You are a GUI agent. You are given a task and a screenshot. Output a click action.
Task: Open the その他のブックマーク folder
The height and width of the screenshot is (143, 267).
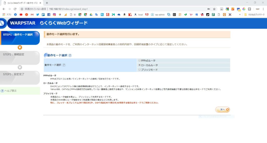254,15
